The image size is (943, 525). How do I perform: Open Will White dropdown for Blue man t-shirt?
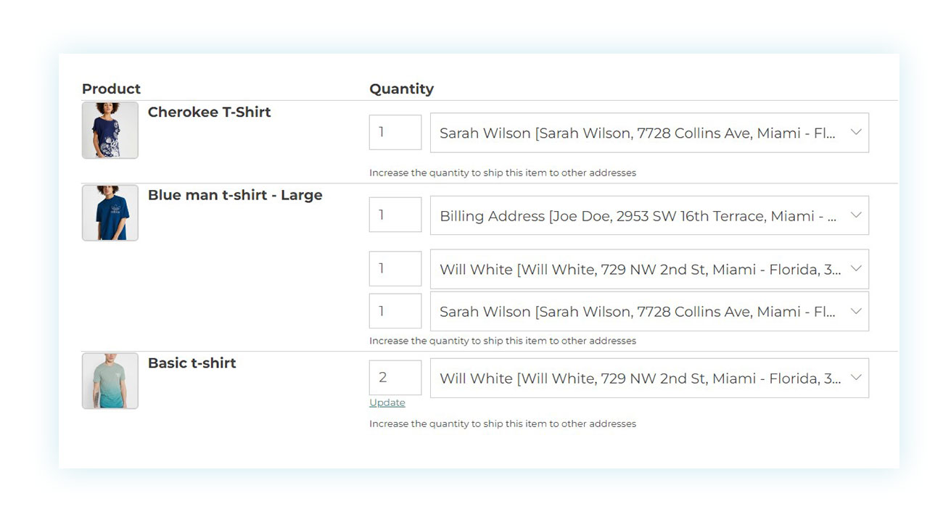[x=649, y=269]
